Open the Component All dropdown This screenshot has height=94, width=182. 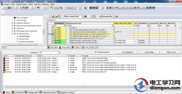[x=59, y=53]
